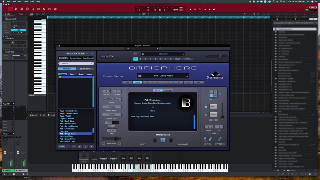Viewport: 320px width, 180px height.
Task: Switch to the ARP tab
Action: [x=199, y=82]
